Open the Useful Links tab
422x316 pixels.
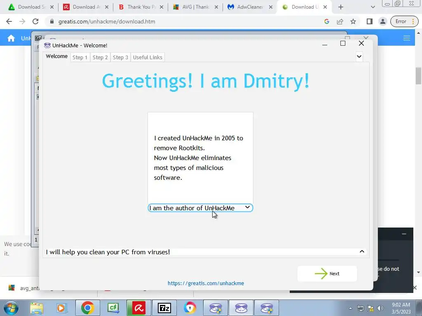point(148,57)
